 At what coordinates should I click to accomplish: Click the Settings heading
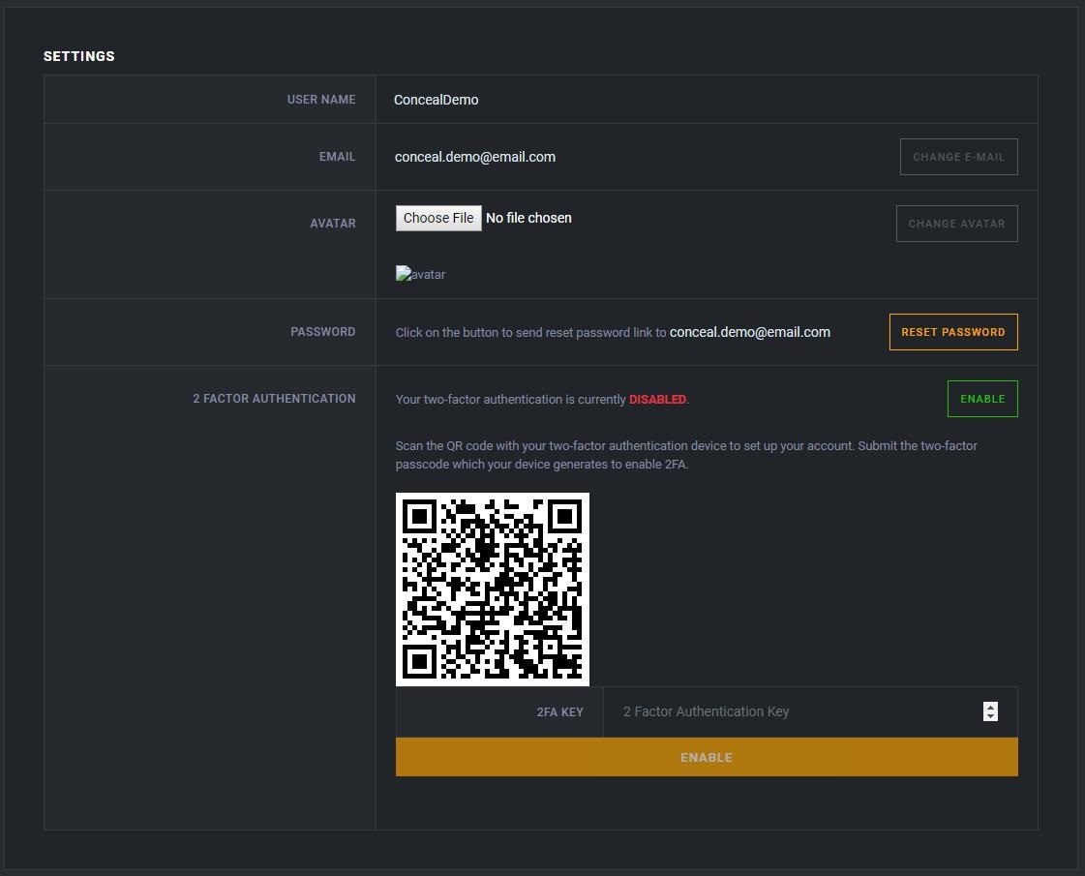79,56
